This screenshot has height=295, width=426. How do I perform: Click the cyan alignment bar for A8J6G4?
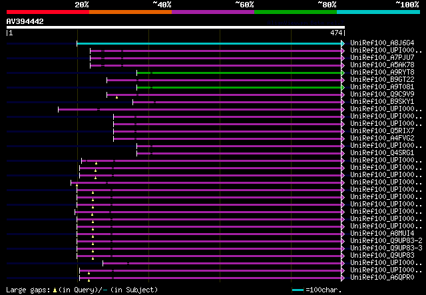(209, 43)
